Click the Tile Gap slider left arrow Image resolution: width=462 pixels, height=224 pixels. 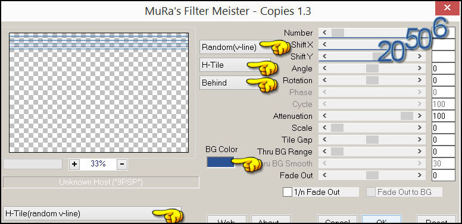pyautogui.click(x=324, y=140)
